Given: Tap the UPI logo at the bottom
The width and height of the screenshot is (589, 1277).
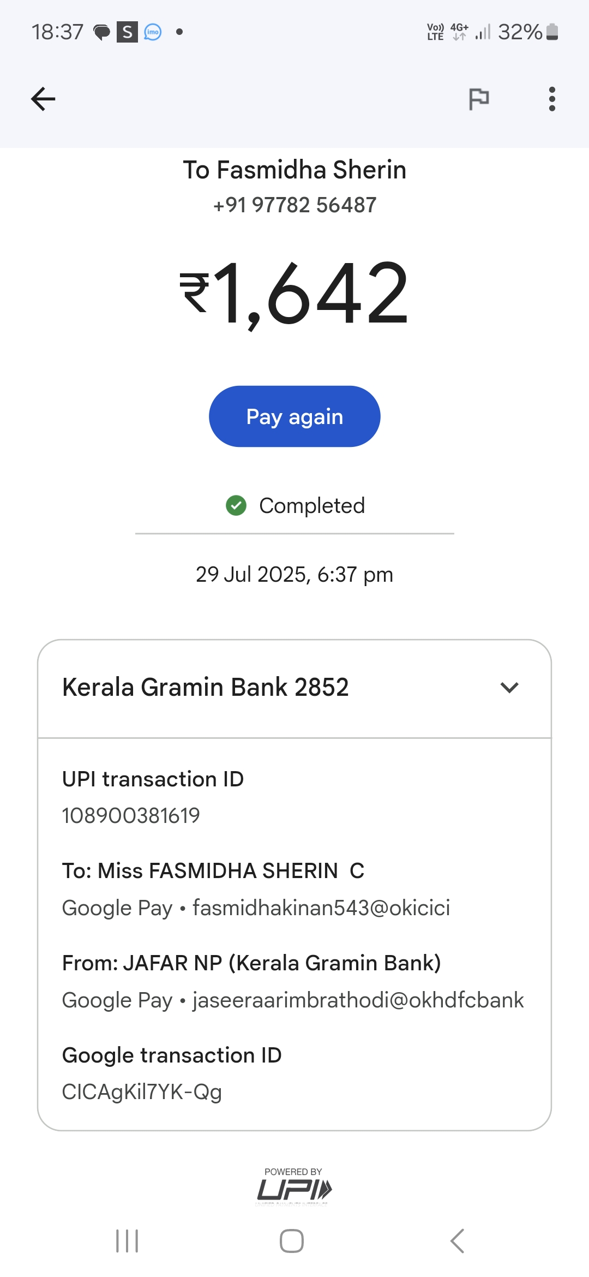Looking at the screenshot, I should pyautogui.click(x=294, y=1189).
